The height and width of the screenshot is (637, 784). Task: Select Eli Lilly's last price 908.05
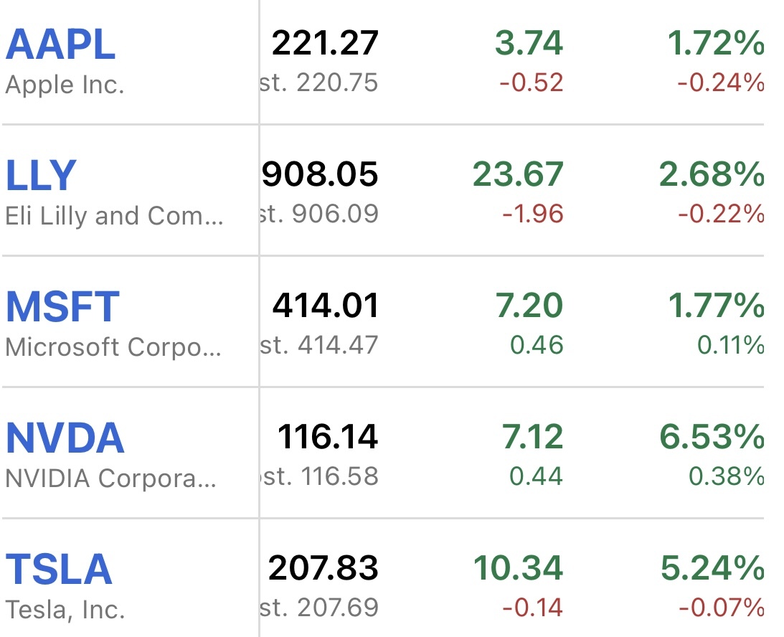pyautogui.click(x=320, y=174)
